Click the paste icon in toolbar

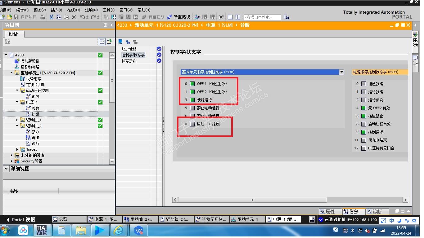[x=66, y=17]
